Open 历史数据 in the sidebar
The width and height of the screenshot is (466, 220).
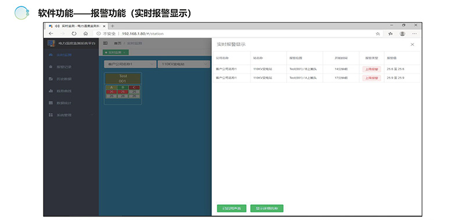coord(64,79)
